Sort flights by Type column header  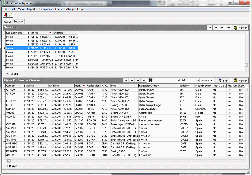point(124,85)
